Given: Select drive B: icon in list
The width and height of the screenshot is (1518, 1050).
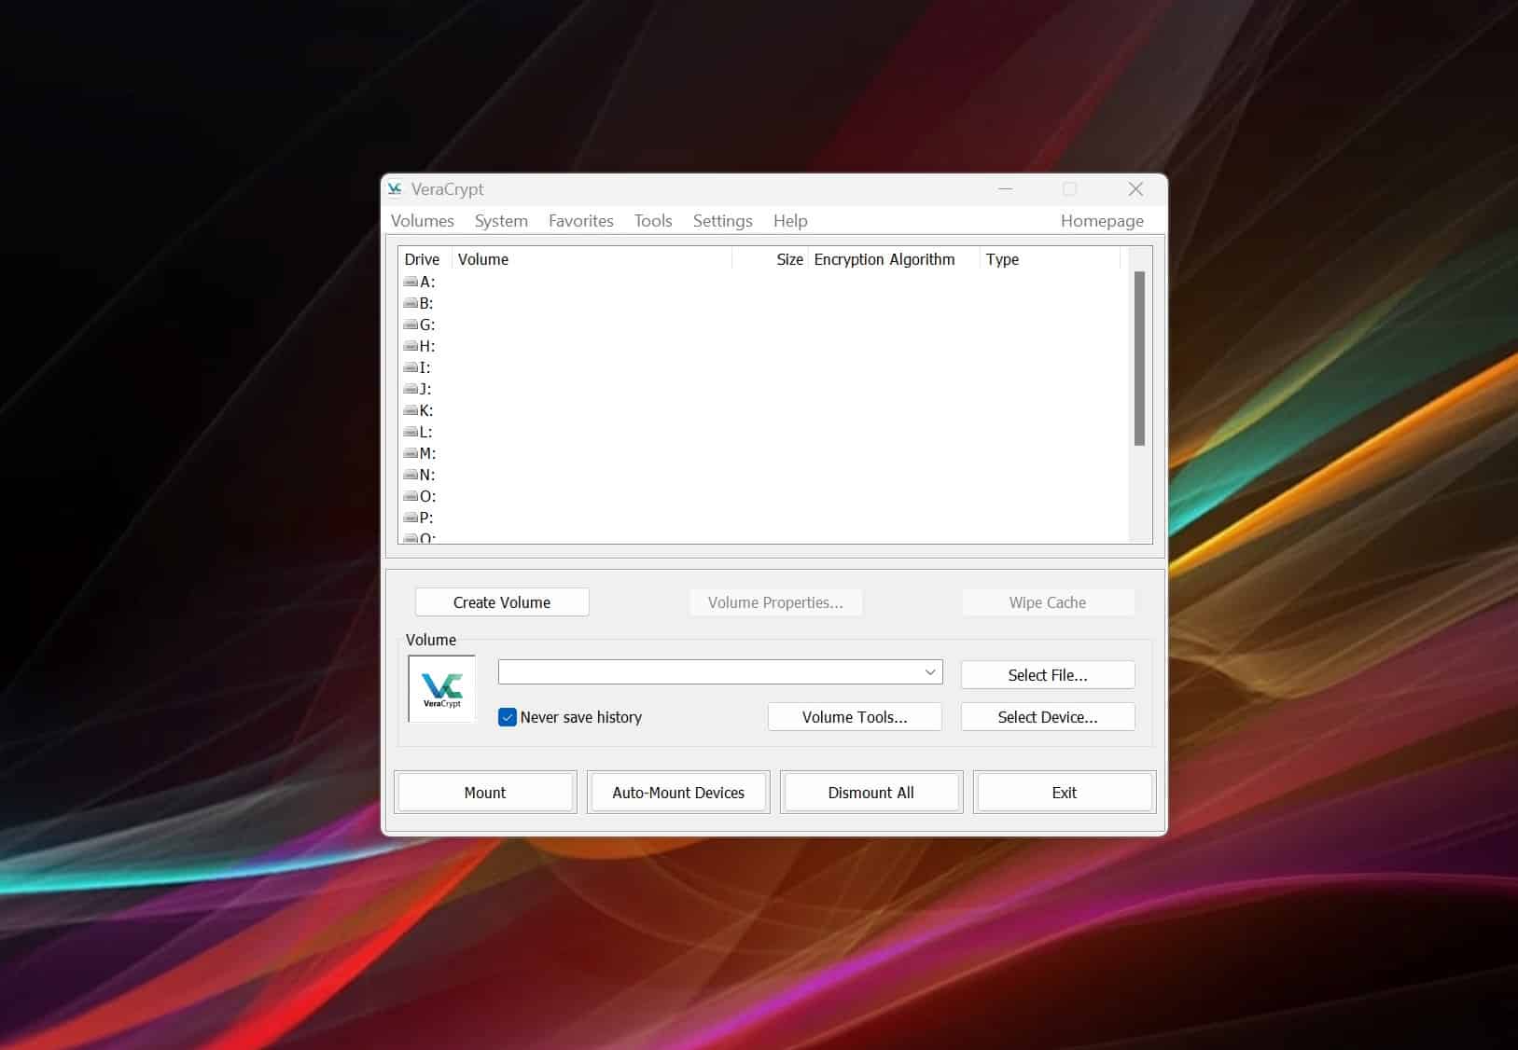Looking at the screenshot, I should (411, 303).
